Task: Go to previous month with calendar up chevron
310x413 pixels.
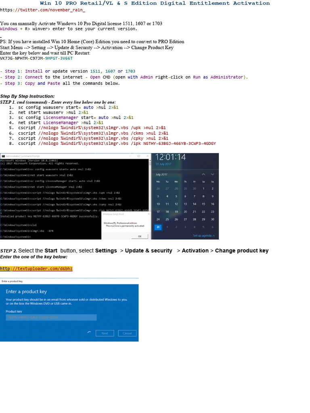Action: click(x=203, y=174)
